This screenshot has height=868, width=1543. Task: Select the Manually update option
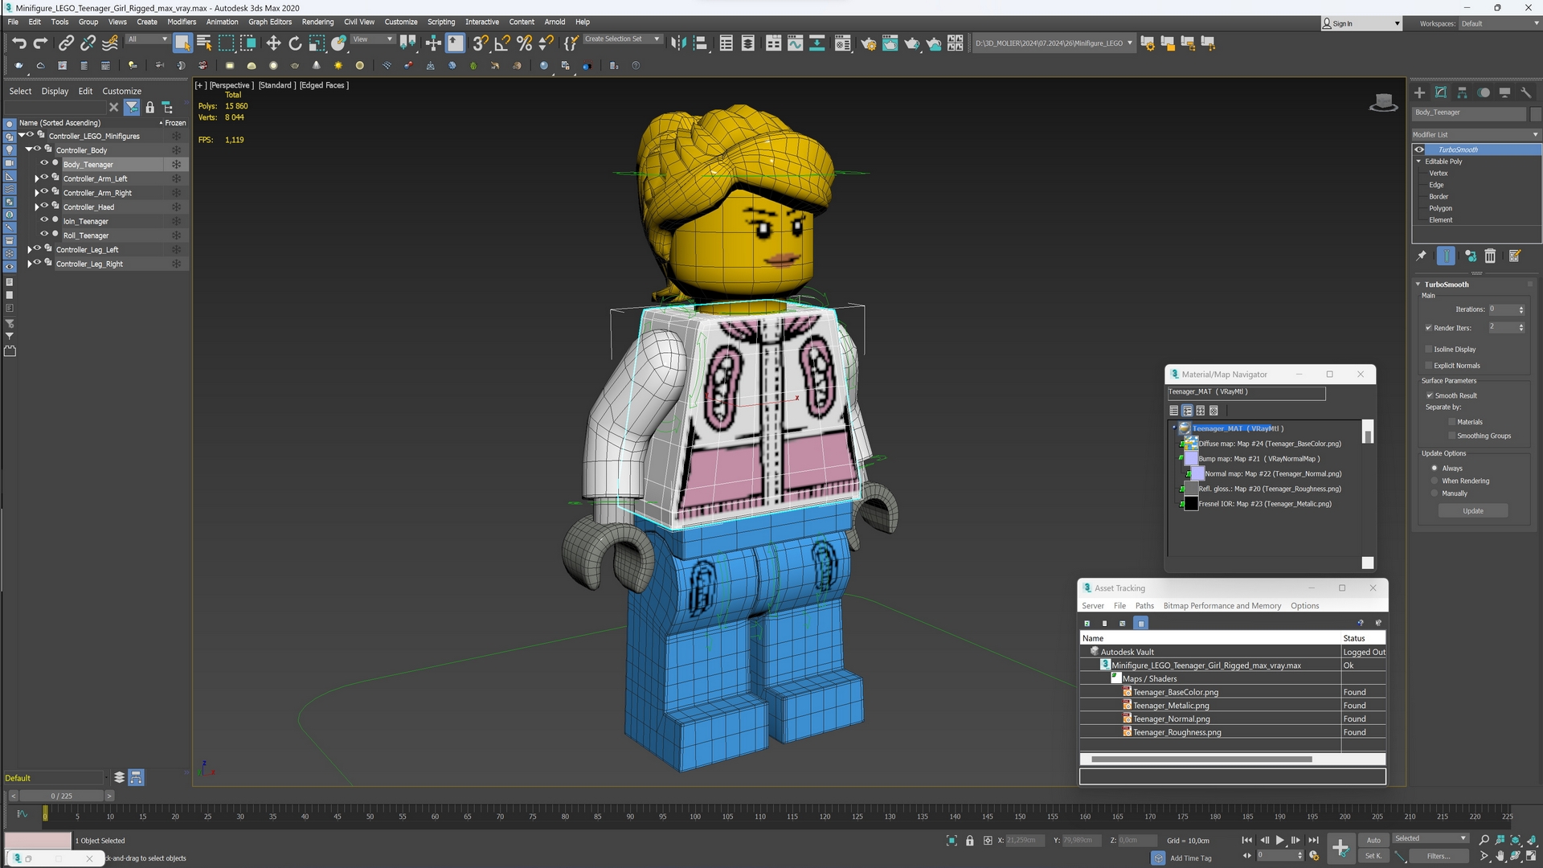pyautogui.click(x=1435, y=493)
